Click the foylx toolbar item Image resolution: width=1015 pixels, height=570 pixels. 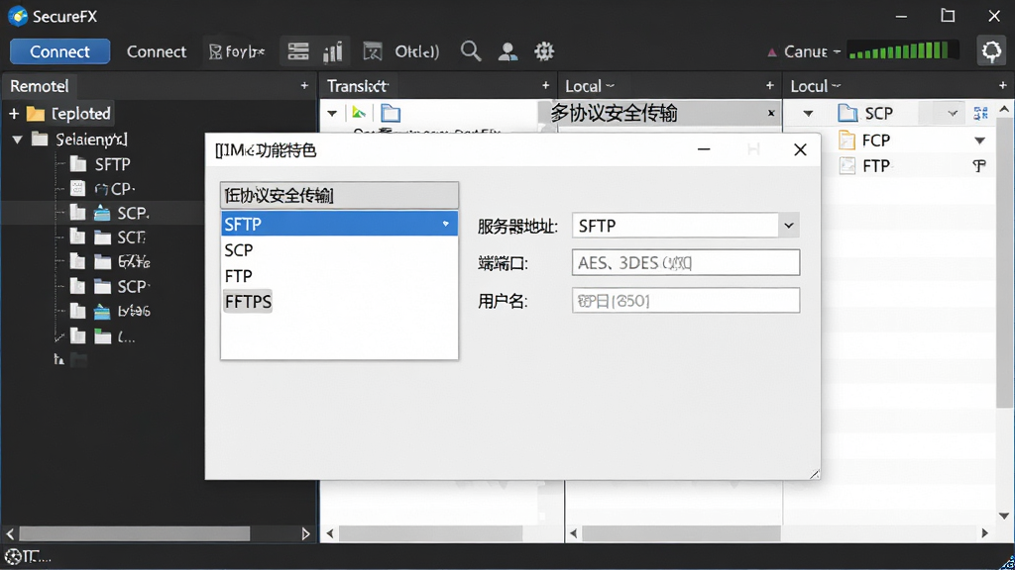click(236, 51)
